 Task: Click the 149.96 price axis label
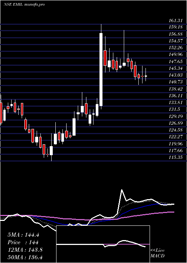click(176, 54)
